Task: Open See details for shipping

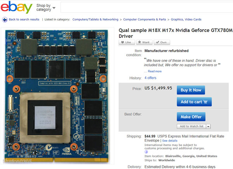Action: pyautogui.click(x=170, y=141)
